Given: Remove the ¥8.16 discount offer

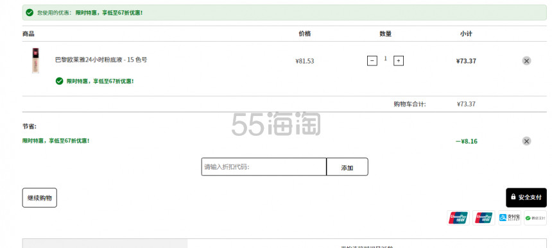Looking at the screenshot, I should [526, 141].
